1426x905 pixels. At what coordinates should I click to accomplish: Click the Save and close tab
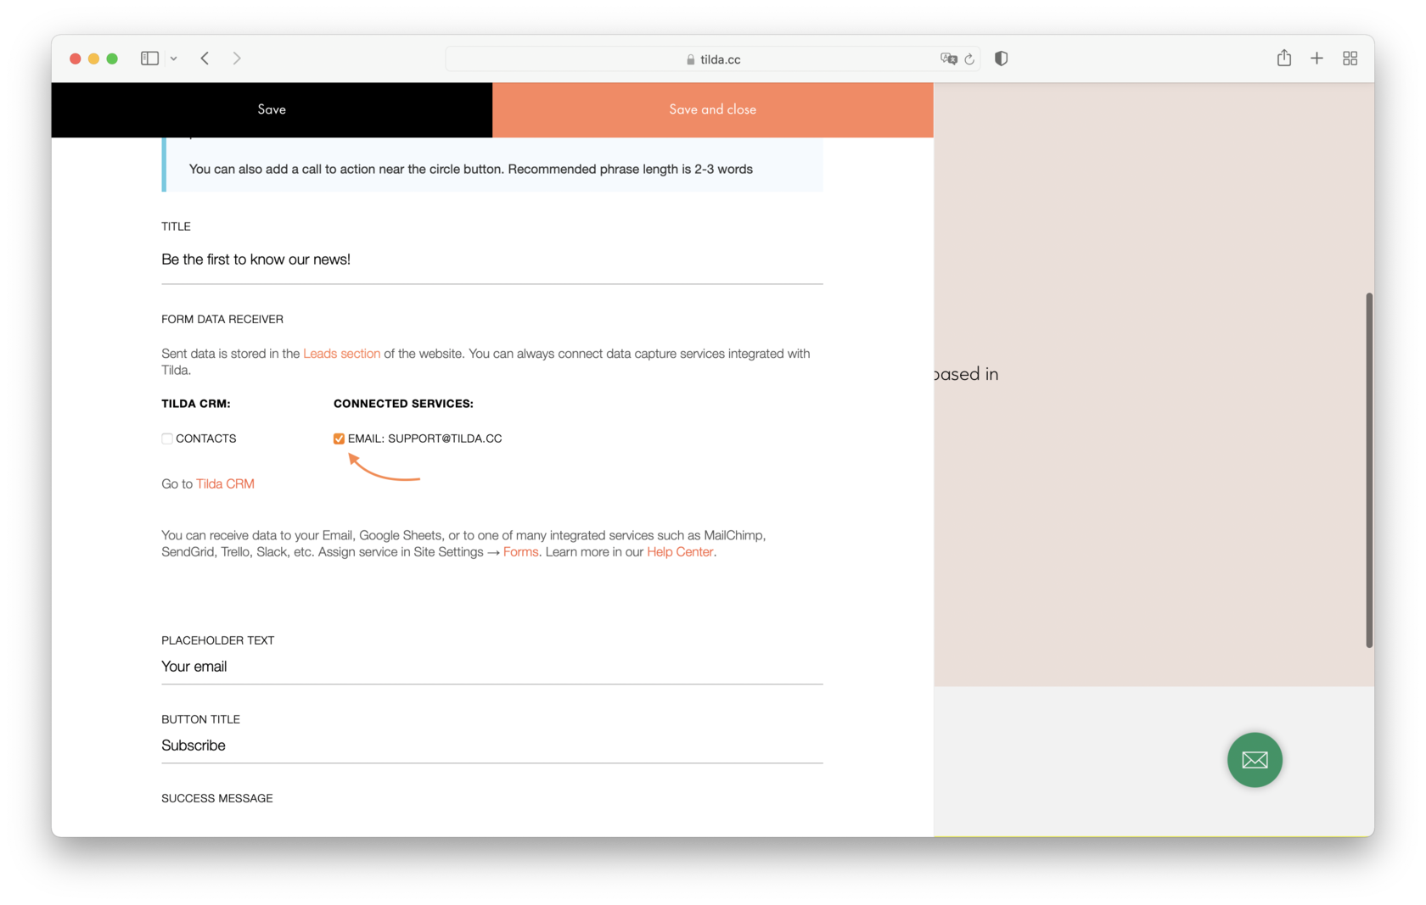pyautogui.click(x=712, y=109)
